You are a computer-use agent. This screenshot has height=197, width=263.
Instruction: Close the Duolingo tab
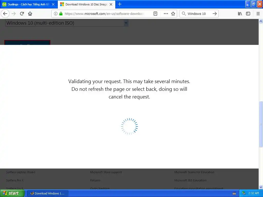(53, 4)
